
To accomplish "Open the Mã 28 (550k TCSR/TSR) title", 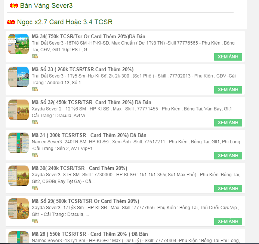I will [x=90, y=234].
